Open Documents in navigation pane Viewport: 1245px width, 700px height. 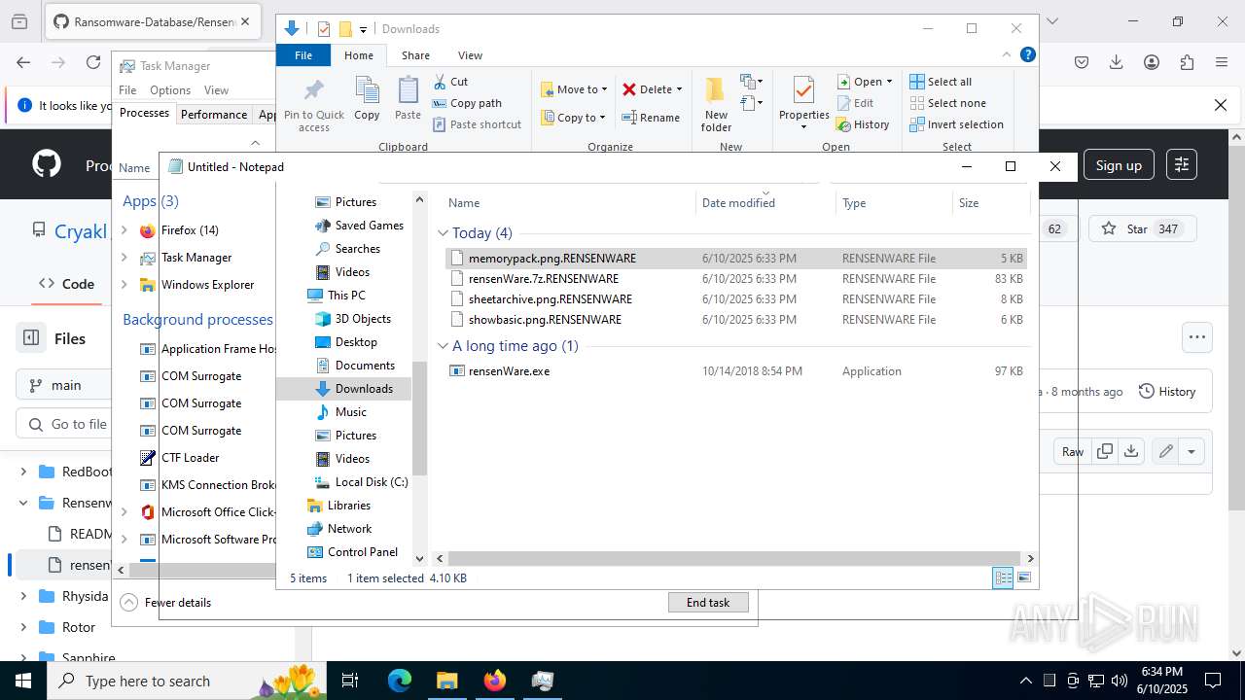point(365,366)
